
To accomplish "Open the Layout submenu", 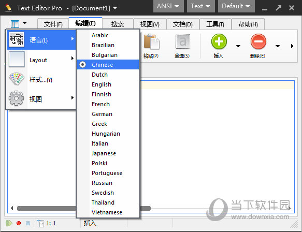I will [x=41, y=60].
